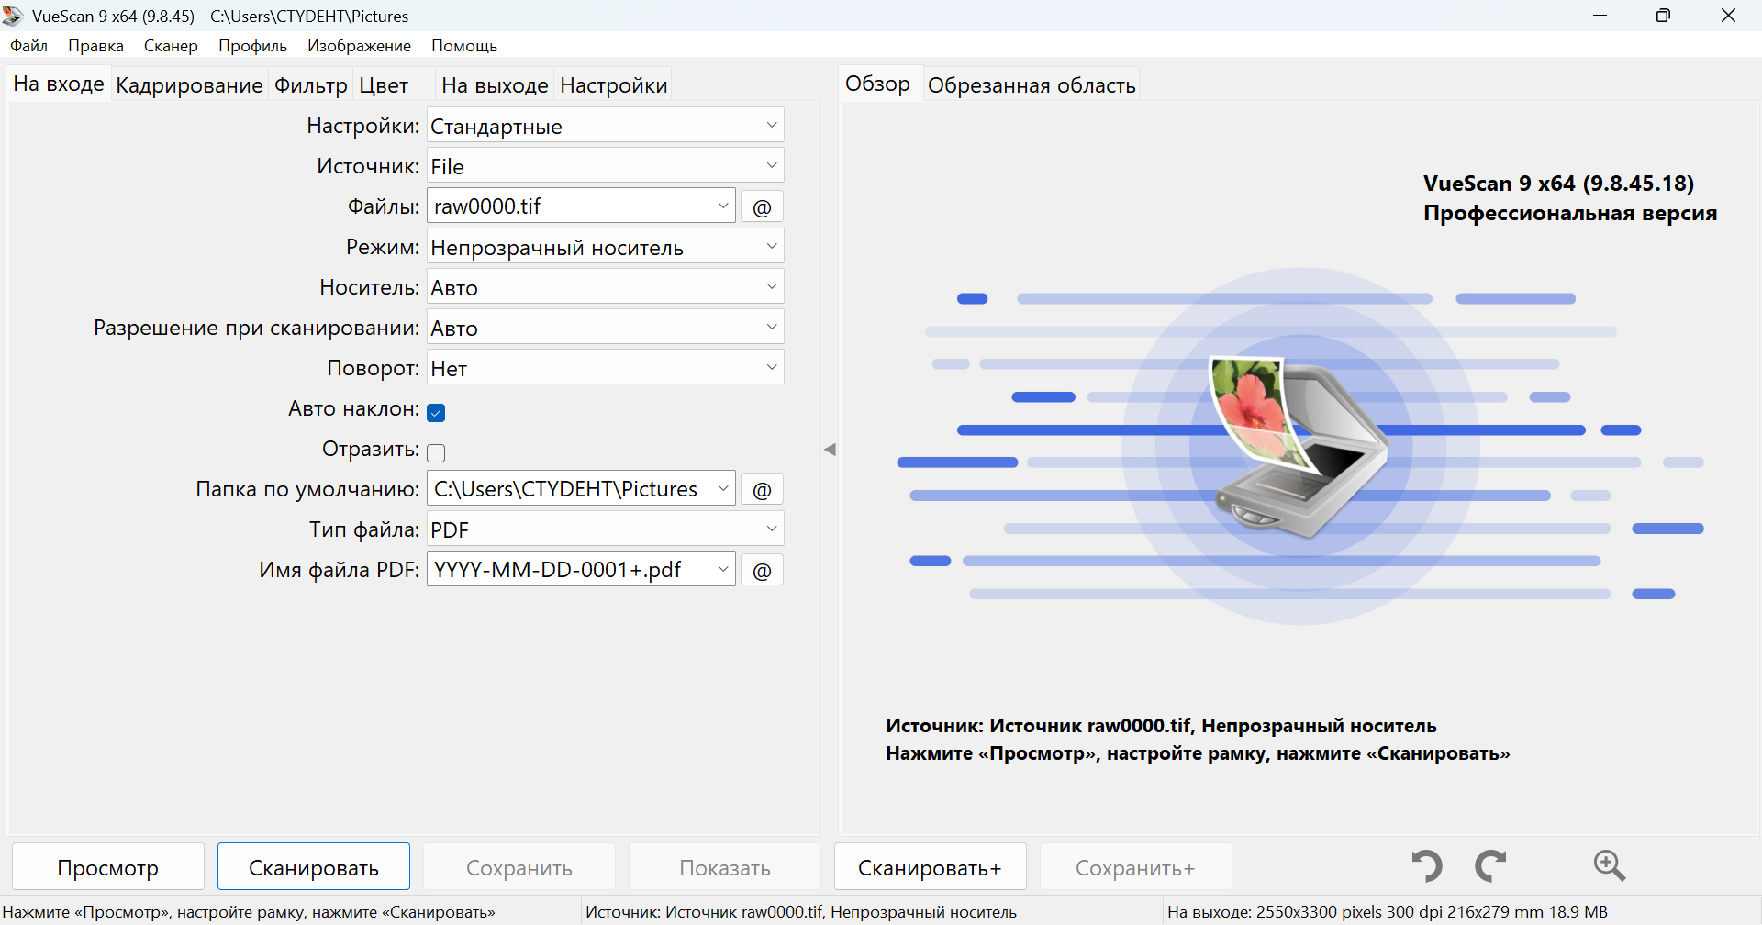Disable the Авто наклон checkbox
The image size is (1762, 925).
point(437,412)
